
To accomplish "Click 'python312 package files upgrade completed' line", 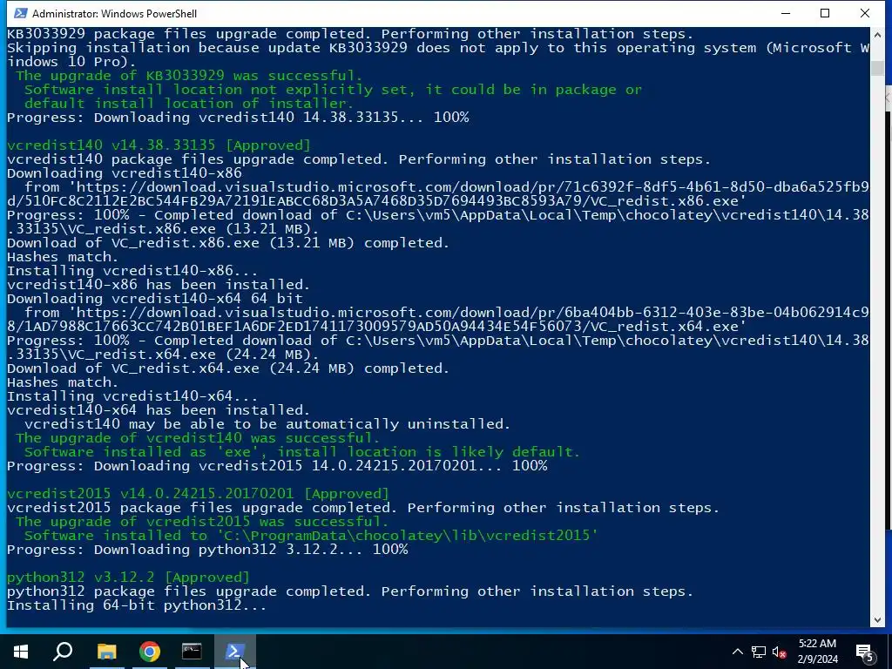I will [x=350, y=591].
